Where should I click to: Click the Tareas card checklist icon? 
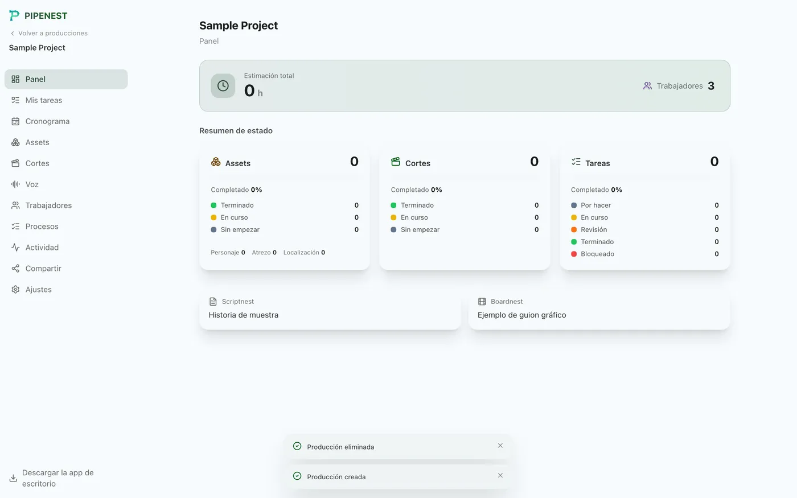576,162
